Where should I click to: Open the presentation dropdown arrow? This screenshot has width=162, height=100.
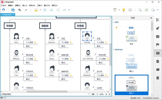119,10
